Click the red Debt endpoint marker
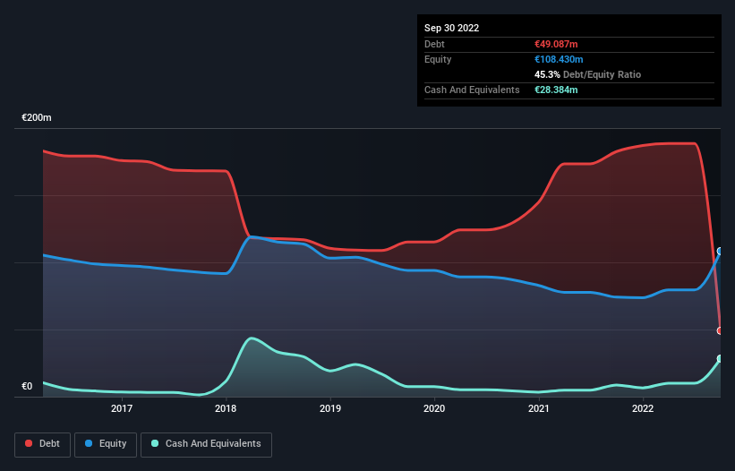Viewport: 735px width, 471px height. 720,331
